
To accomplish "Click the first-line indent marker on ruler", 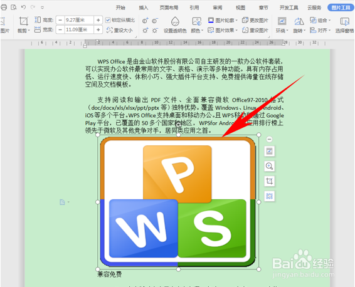I will 98,41.
